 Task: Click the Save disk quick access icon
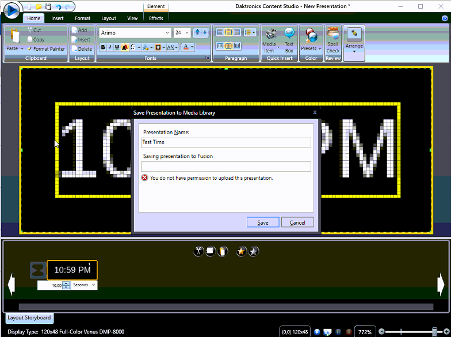coord(48,6)
